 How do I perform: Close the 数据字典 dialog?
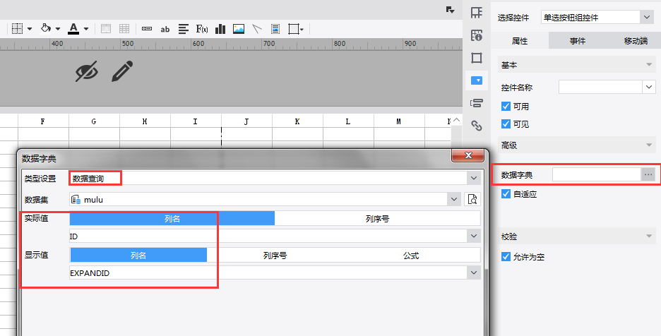click(x=468, y=155)
